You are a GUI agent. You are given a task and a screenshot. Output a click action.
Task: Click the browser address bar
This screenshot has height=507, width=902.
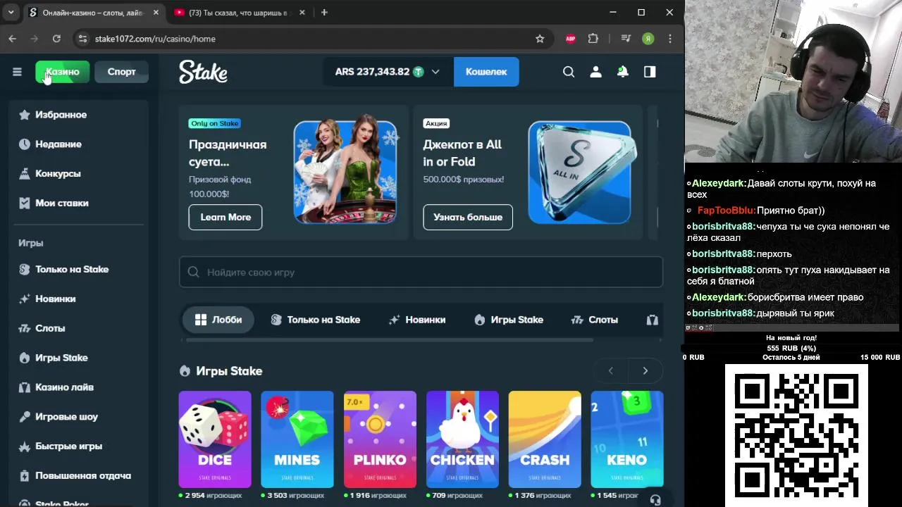310,39
